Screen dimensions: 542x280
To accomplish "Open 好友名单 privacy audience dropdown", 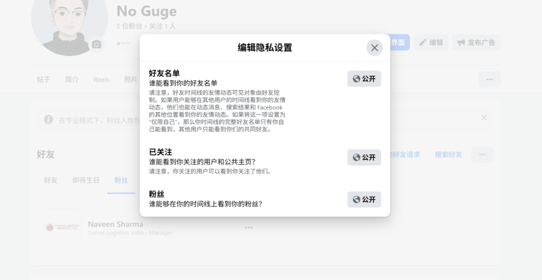I will click(x=364, y=79).
